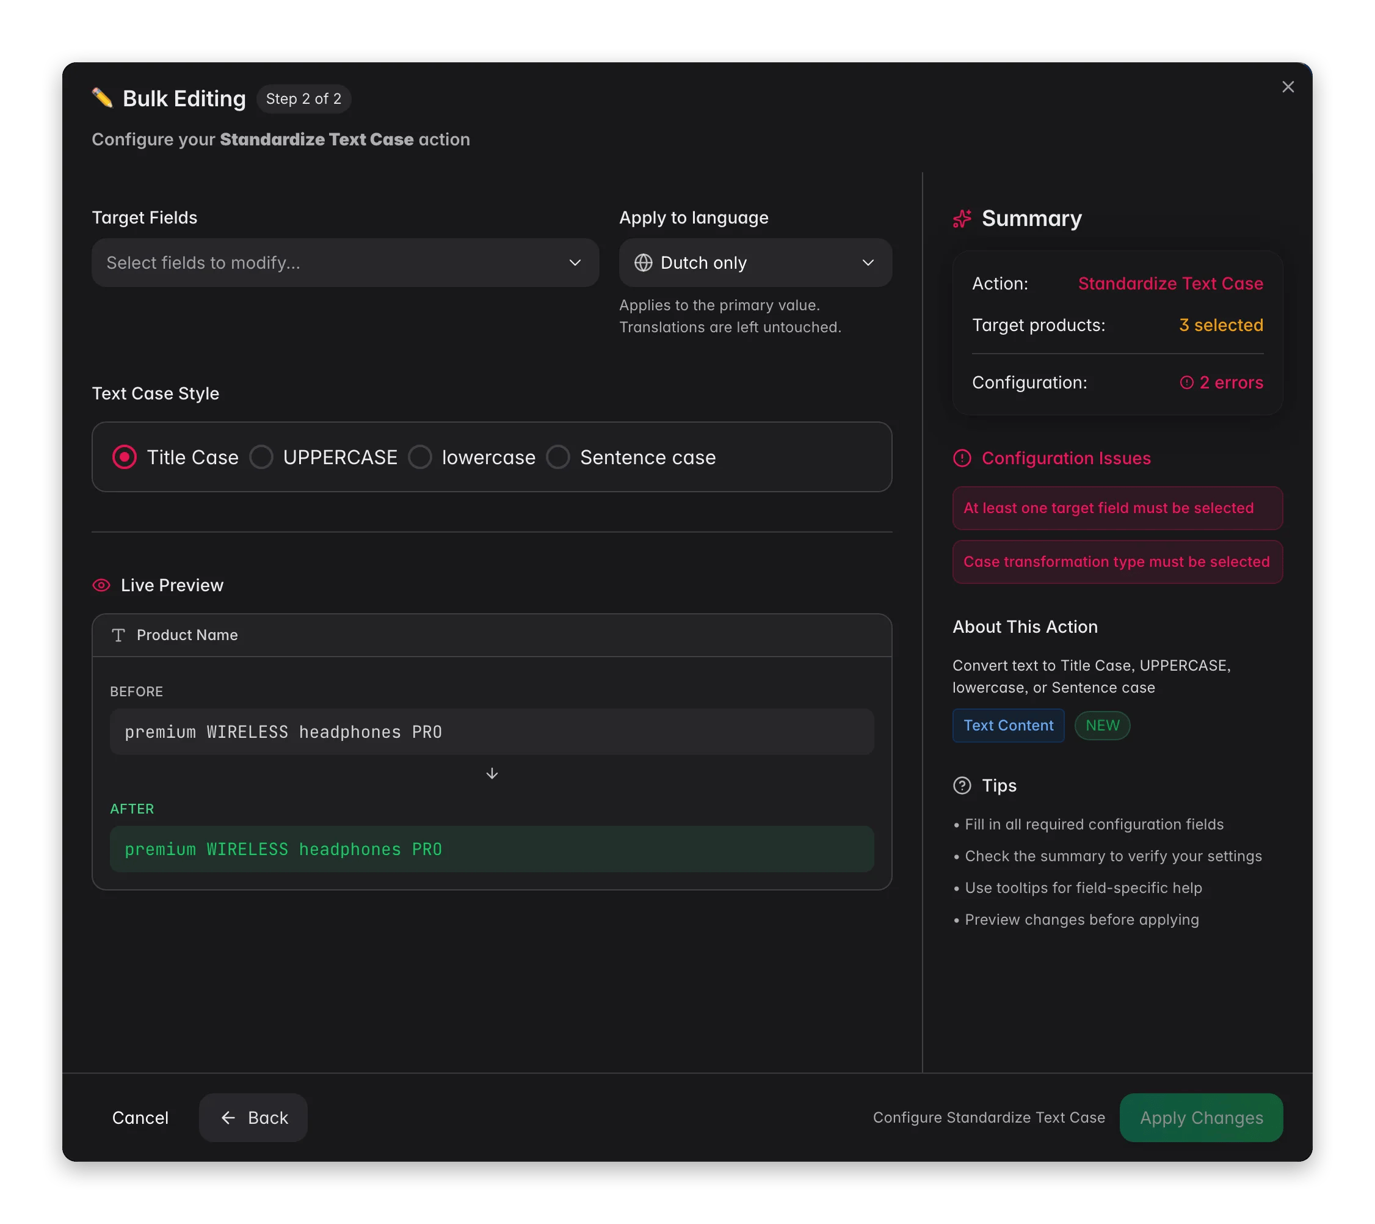Close the Bulk Editing dialog
Screen dimensions: 1375x1224
click(1288, 87)
